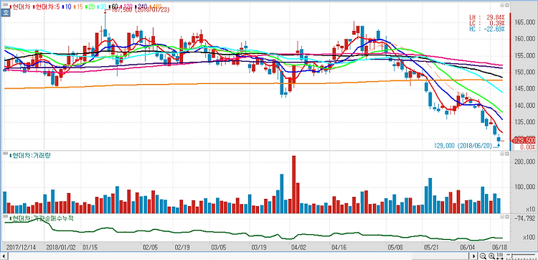Select the 현대차:5 moving average legend
This screenshot has width=538, height=260.
coord(47,7)
